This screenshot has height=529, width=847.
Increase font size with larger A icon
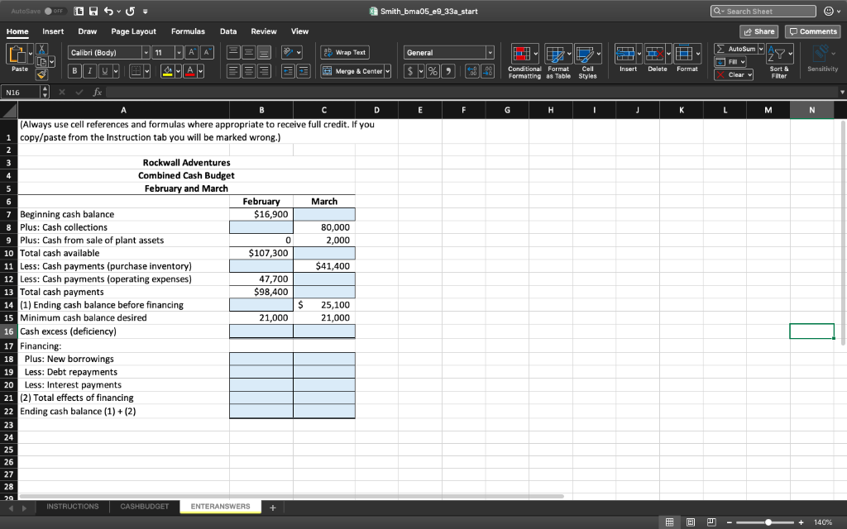pyautogui.click(x=192, y=52)
